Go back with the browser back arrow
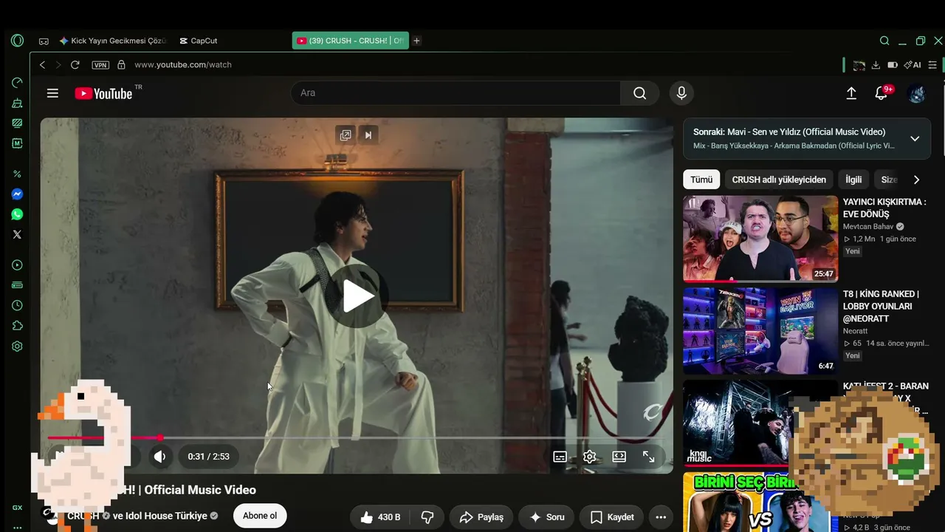 (x=42, y=65)
